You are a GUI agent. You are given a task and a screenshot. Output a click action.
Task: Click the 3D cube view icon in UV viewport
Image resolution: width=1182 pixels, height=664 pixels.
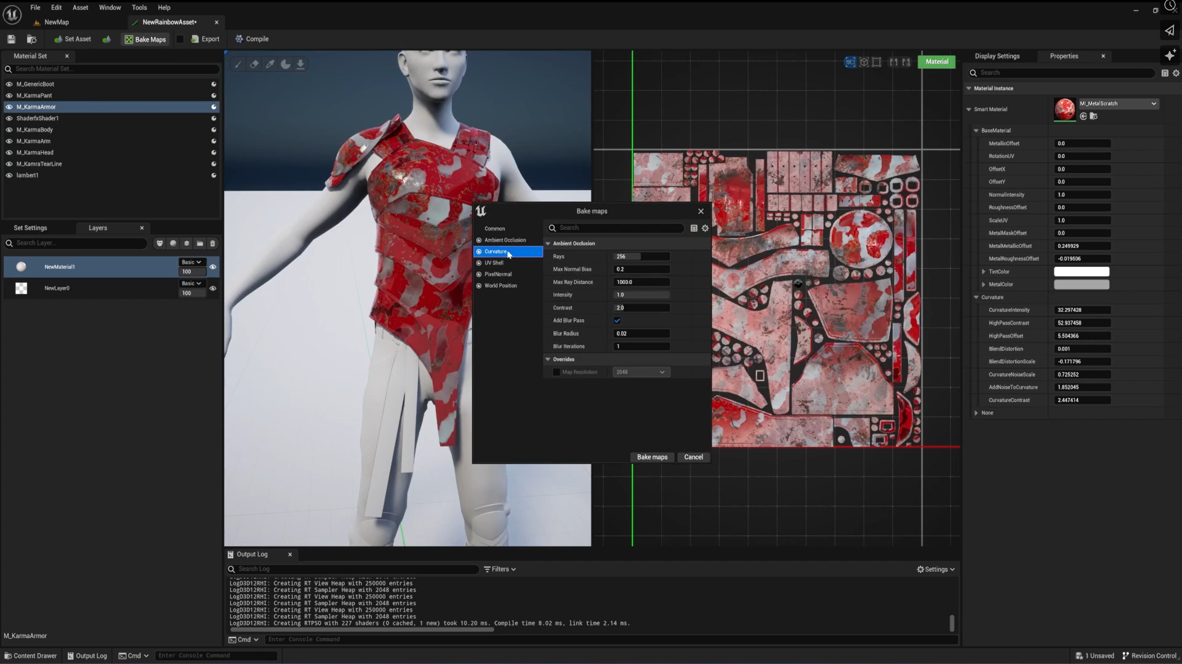(864, 62)
